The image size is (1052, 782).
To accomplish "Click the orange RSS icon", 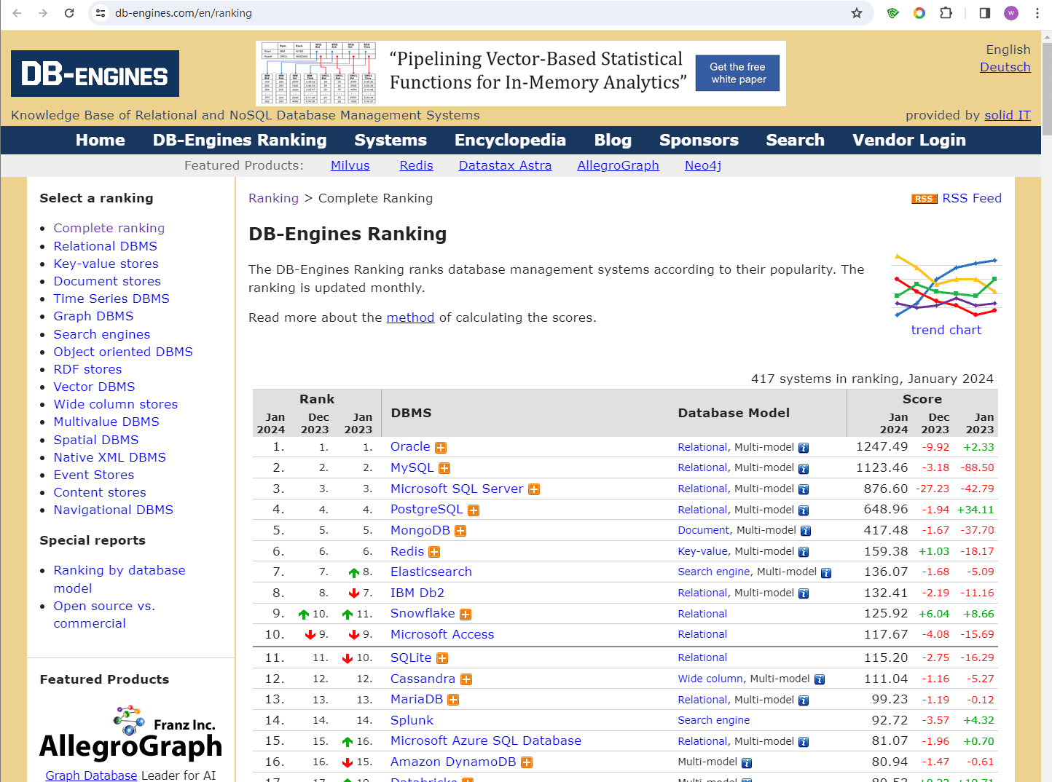I will 924,199.
